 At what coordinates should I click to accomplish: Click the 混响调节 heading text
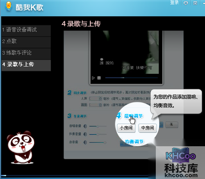[x=133, y=116]
